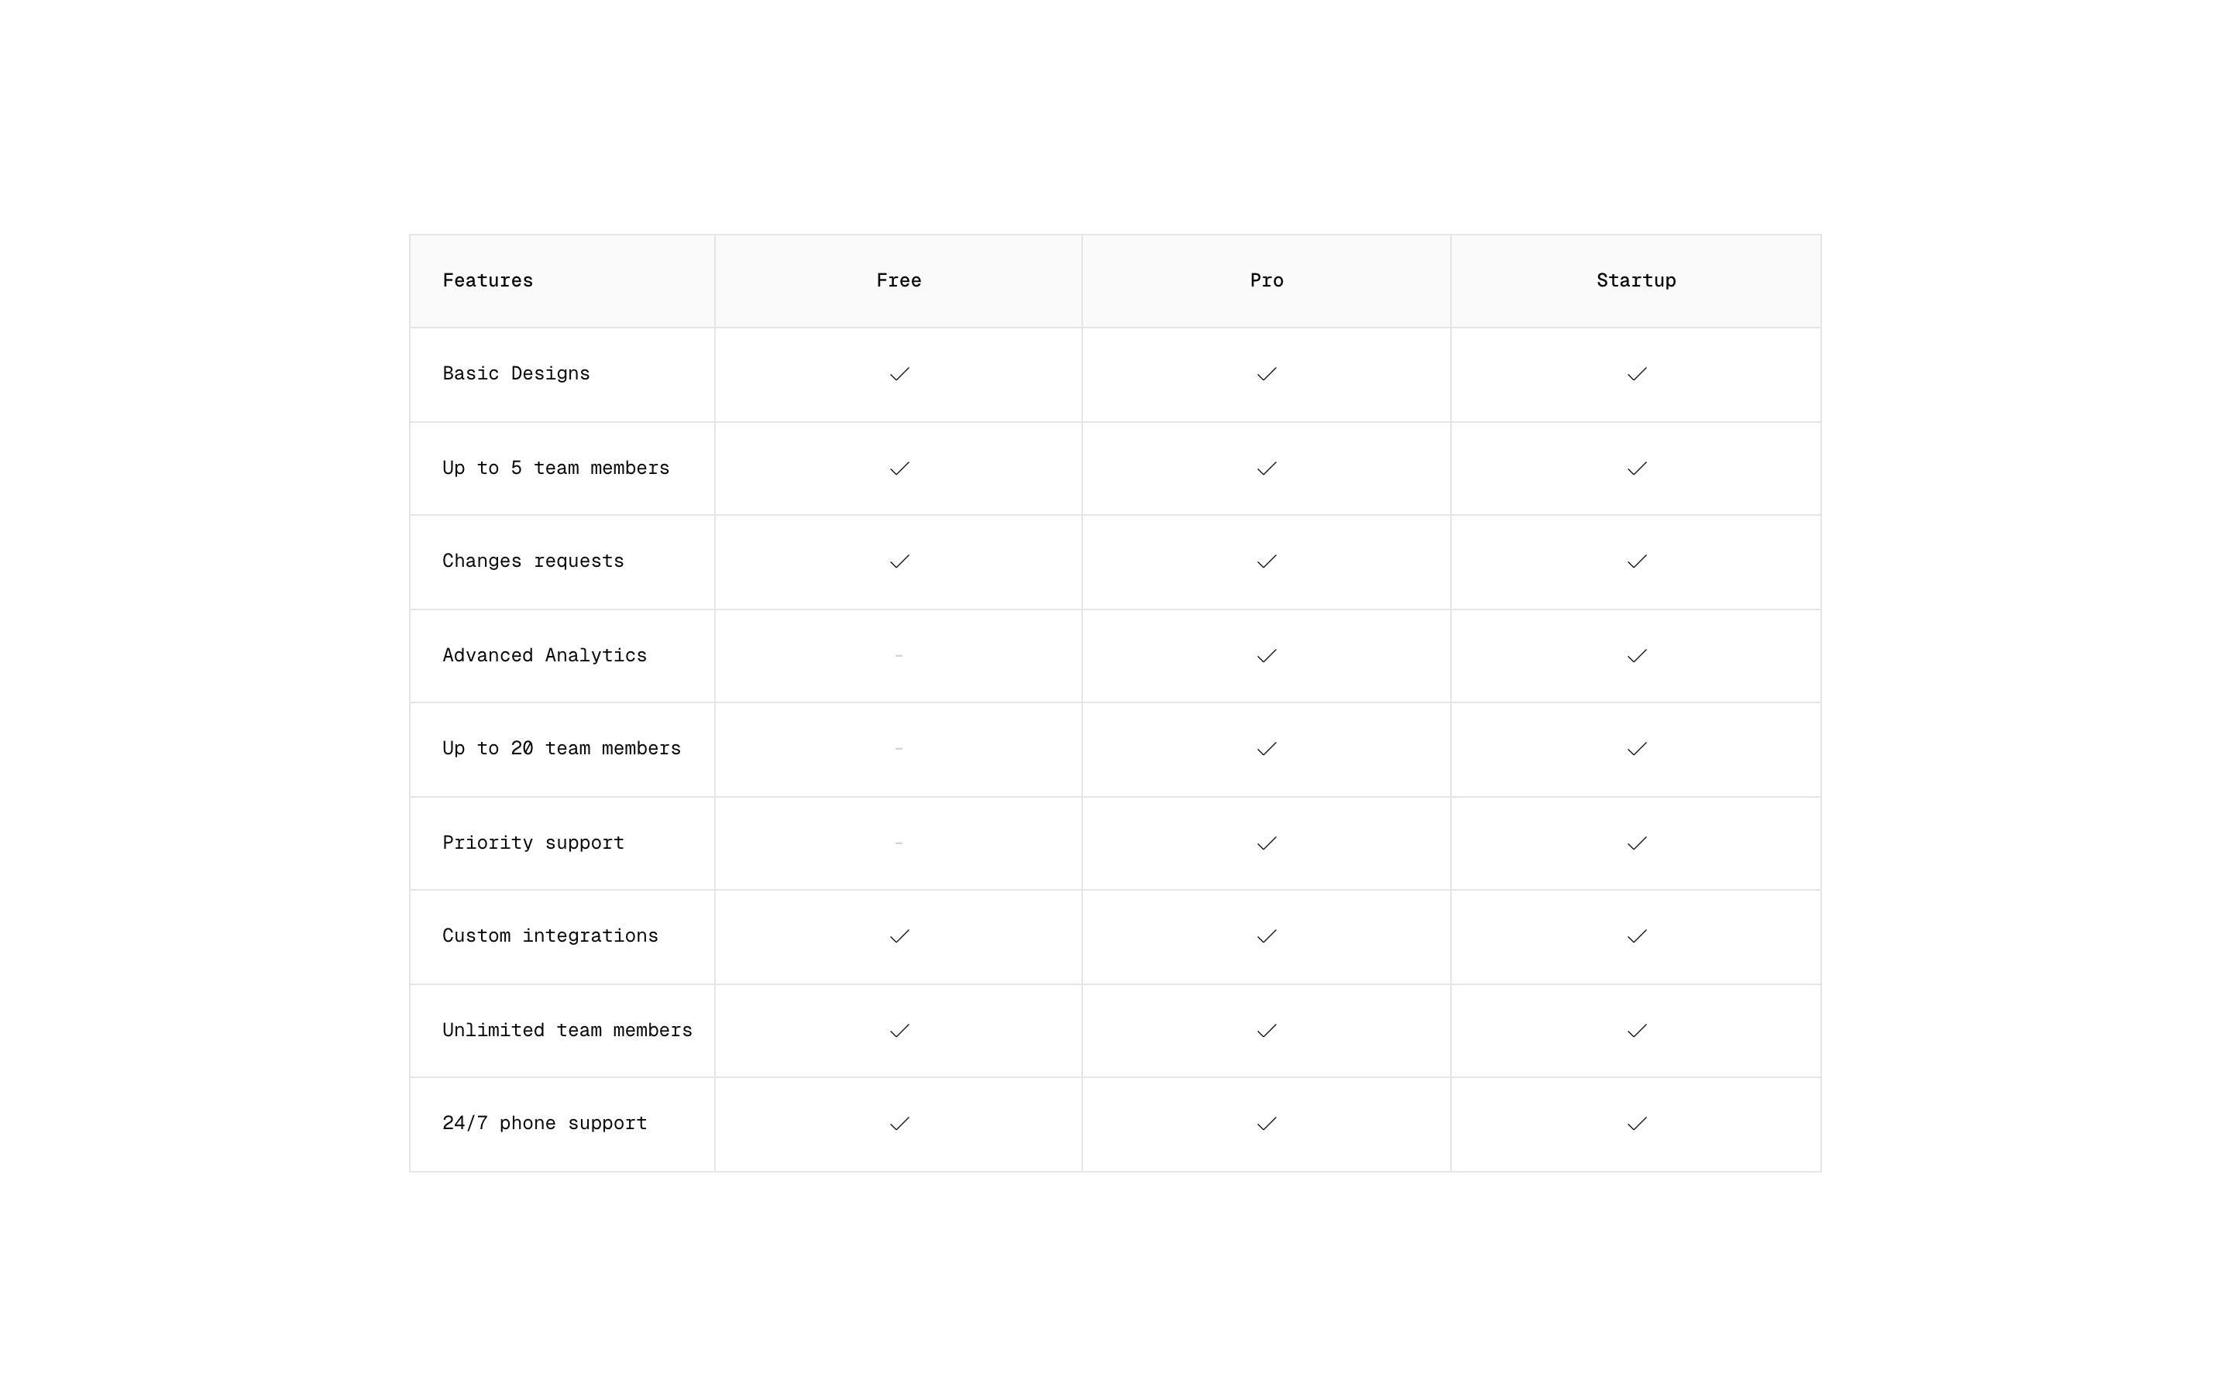The width and height of the screenshot is (2231, 1394).
Task: Click Up to 5 team members Startup checkmark
Action: click(1636, 469)
